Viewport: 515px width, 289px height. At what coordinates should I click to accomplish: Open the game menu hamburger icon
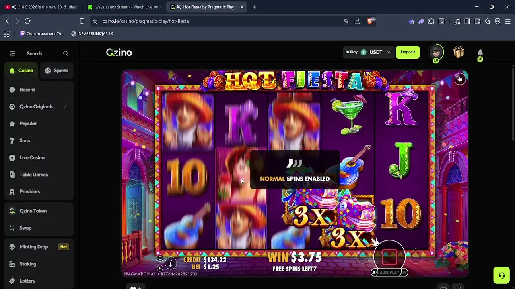(160, 258)
